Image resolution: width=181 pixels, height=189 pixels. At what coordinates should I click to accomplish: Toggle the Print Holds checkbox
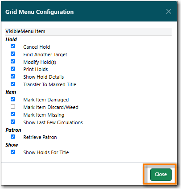pos(13,69)
